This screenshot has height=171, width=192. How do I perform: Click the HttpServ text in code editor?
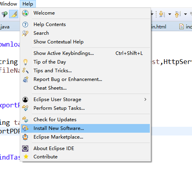178,62
